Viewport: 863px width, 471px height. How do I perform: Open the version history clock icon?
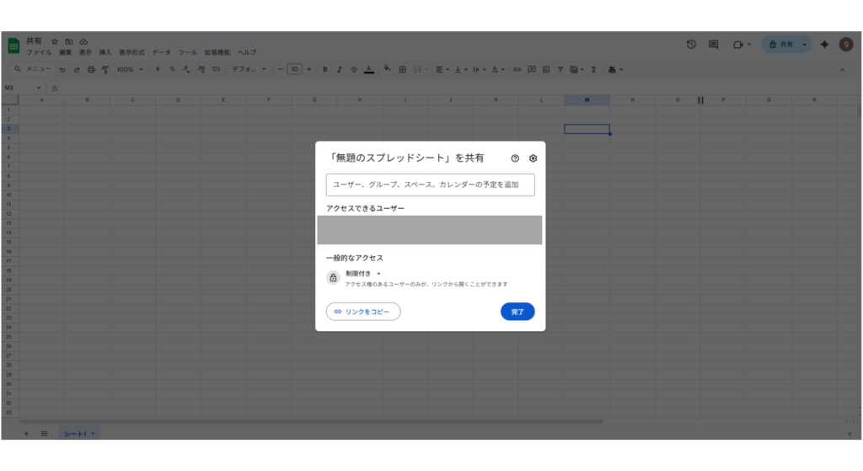click(691, 45)
